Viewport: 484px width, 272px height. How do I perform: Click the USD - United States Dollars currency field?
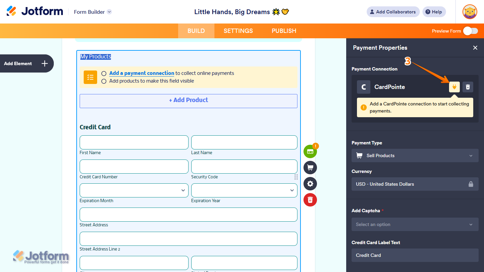(415, 184)
